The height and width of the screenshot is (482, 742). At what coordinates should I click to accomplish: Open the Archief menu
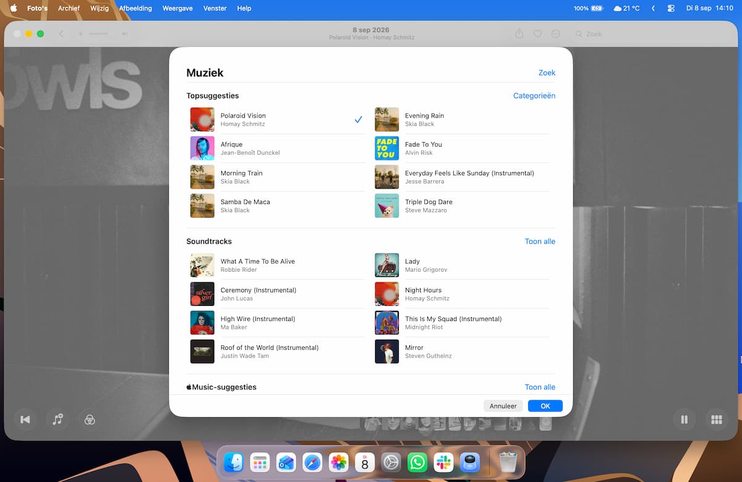coord(69,9)
